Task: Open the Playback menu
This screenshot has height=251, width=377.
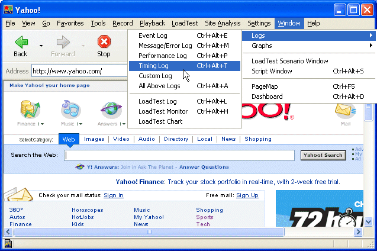Action: [152, 23]
